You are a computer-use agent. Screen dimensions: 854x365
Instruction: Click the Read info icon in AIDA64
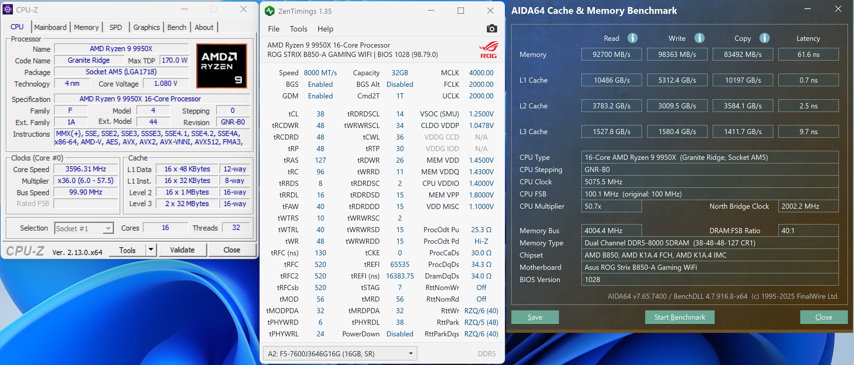[633, 38]
